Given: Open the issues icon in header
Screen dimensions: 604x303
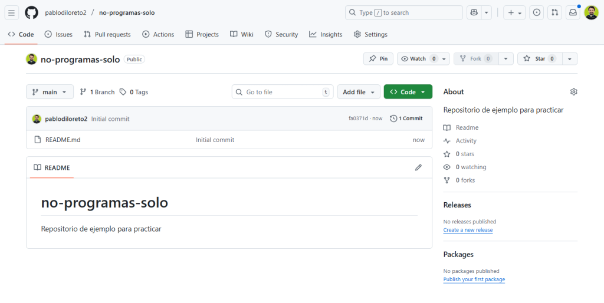Looking at the screenshot, I should click(x=536, y=12).
